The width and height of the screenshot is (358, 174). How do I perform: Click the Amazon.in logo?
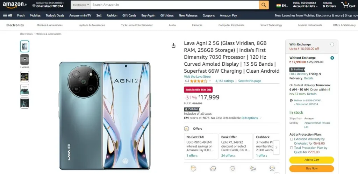[15, 5]
